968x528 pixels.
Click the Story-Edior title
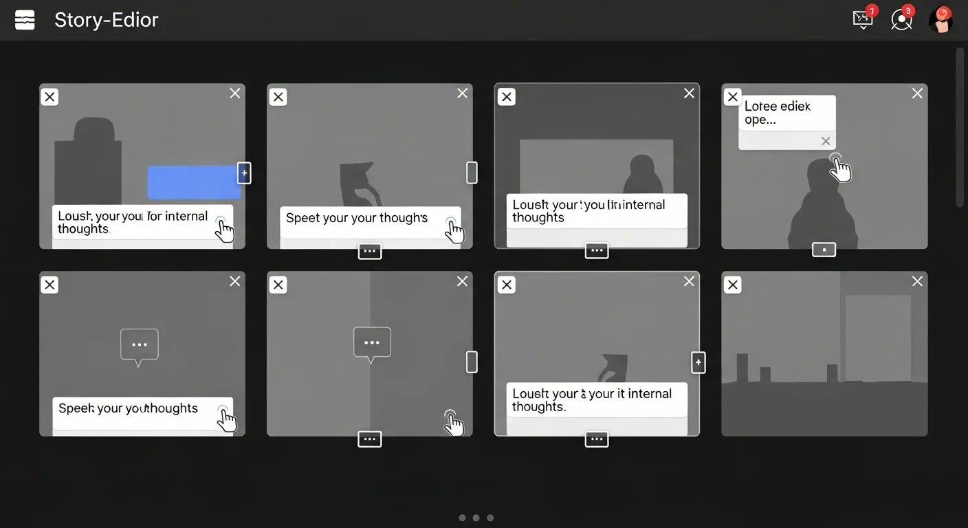[106, 20]
